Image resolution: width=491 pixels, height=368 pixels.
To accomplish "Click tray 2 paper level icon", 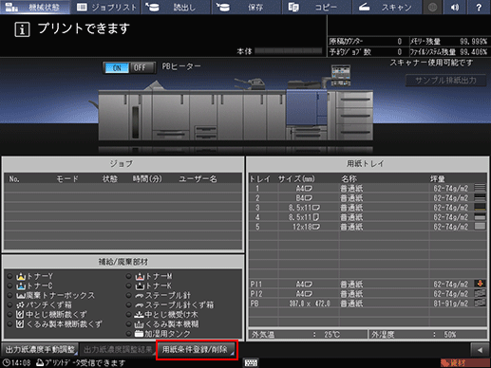I will 480,197.
